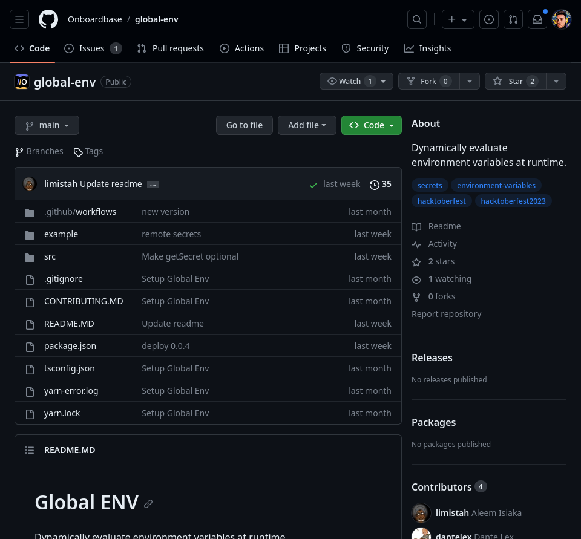Screen dimensions: 581x539
Task: Click the hacktoberfest topic tag
Action: coord(442,201)
